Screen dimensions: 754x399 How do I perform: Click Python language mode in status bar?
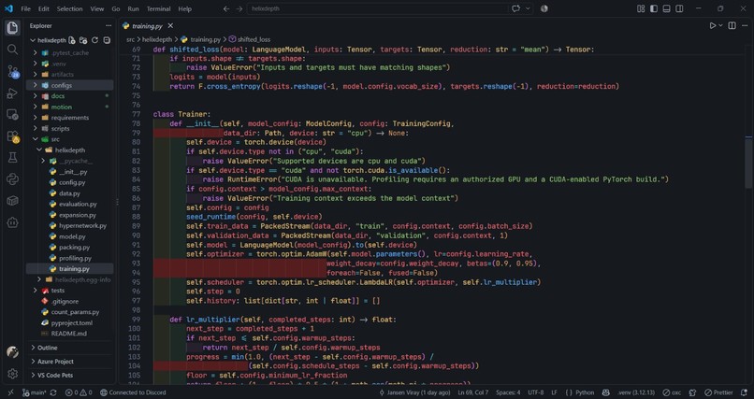click(585, 392)
